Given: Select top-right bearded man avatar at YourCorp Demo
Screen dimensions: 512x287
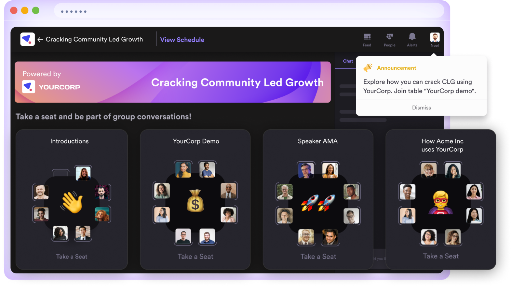Looking at the screenshot, I should click(207, 169).
